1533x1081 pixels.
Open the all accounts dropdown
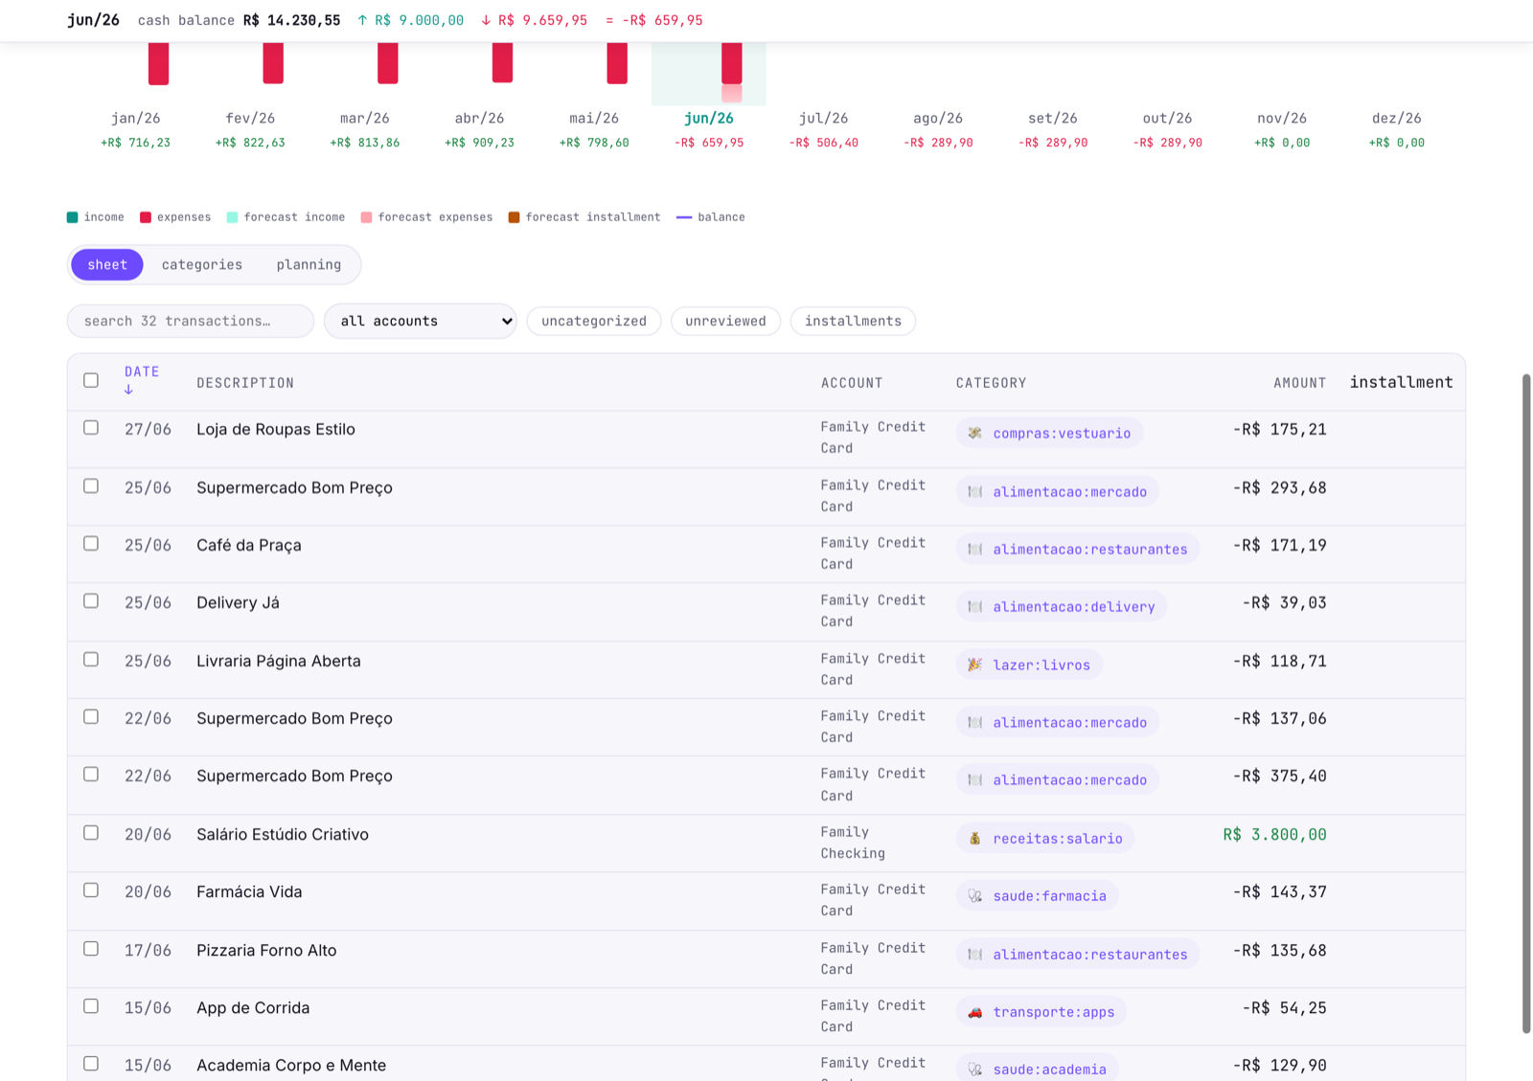click(421, 321)
